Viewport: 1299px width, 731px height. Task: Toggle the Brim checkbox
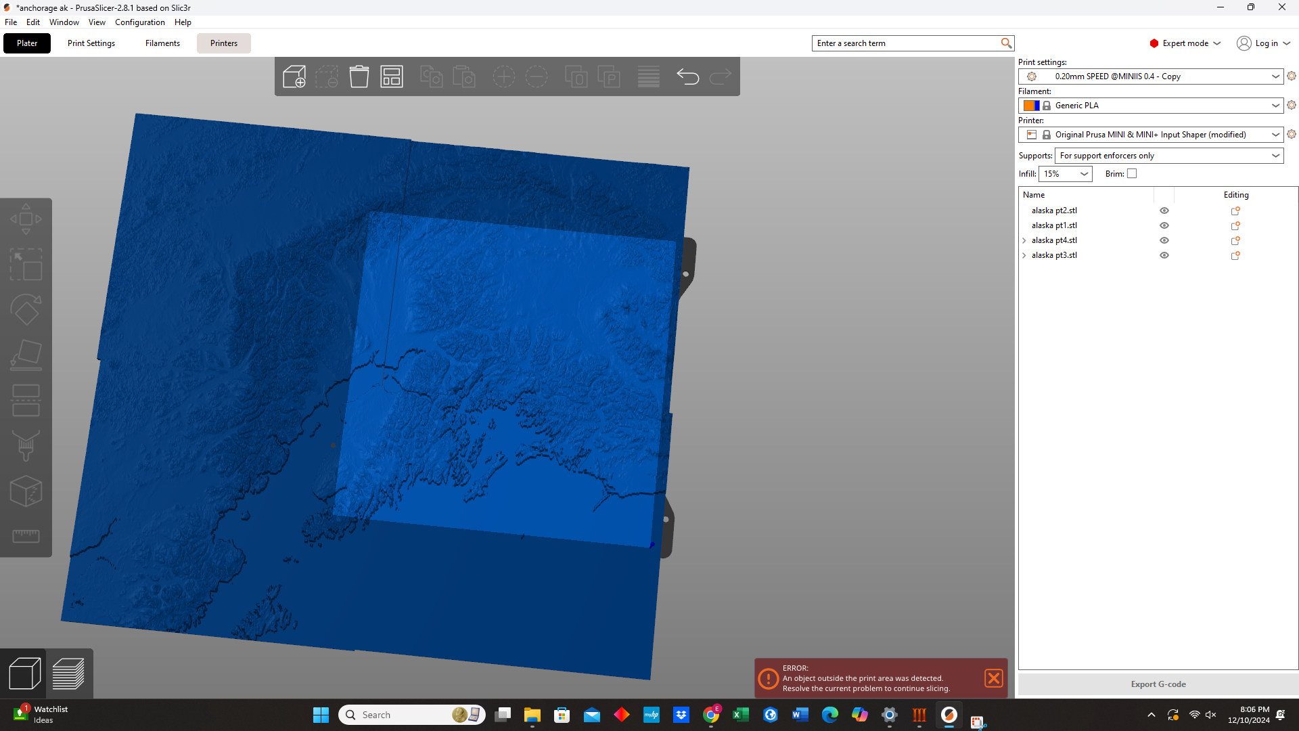click(1132, 174)
